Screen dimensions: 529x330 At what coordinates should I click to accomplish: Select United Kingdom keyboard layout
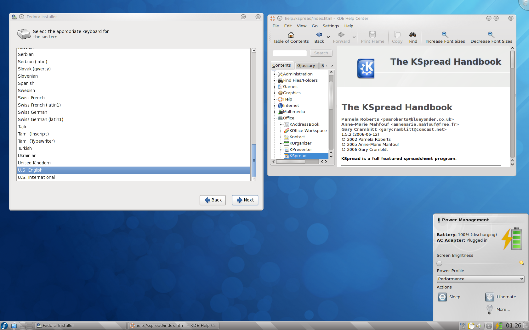point(134,163)
